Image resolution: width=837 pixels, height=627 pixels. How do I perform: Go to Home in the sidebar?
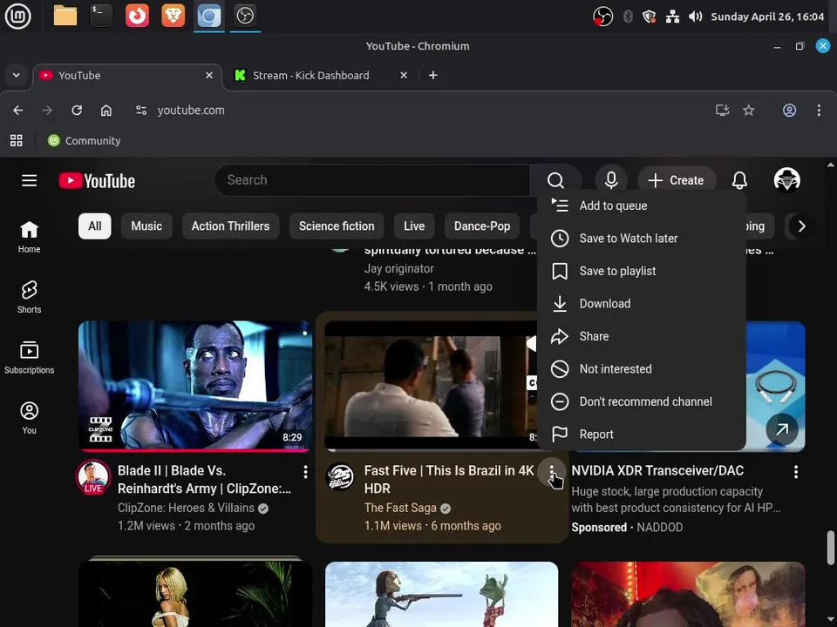(30, 237)
